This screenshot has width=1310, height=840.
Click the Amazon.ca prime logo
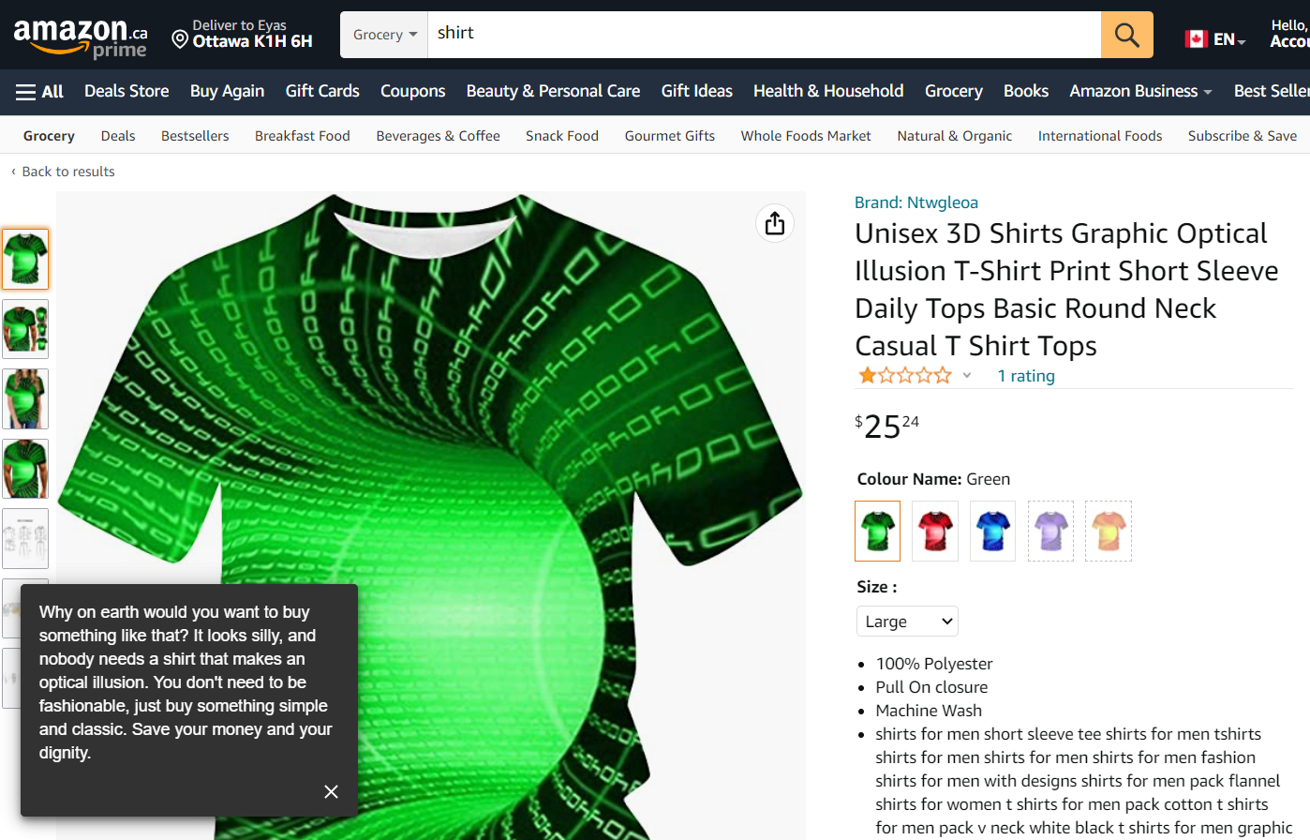pyautogui.click(x=81, y=37)
